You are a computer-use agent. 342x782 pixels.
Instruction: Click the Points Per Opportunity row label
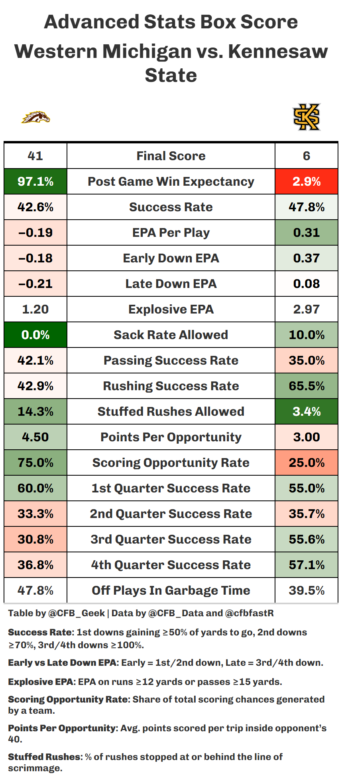(x=171, y=437)
